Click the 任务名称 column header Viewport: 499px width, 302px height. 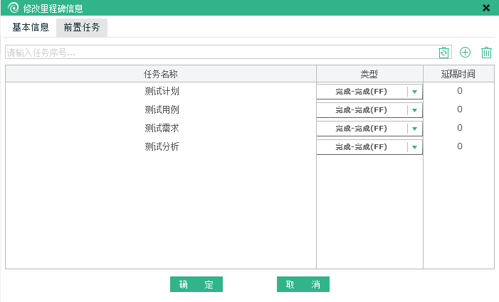click(x=161, y=73)
